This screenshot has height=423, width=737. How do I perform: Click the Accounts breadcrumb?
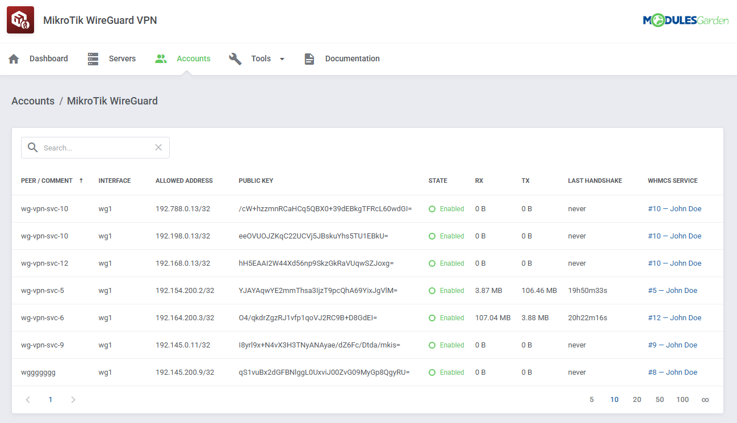click(33, 101)
